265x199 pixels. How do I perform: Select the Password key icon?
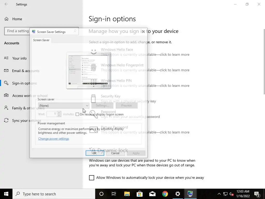(93, 114)
